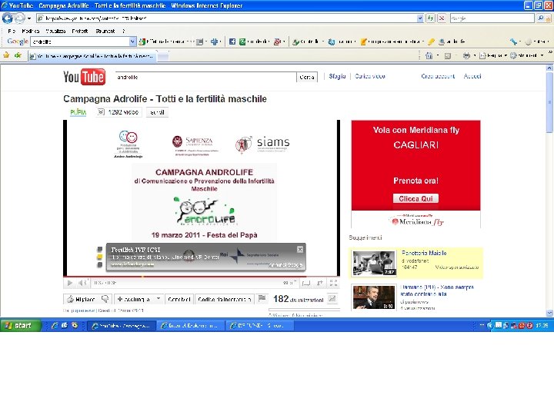Open the YouTube Sfoglia link
Screen dimensions: 554x415
pyautogui.click(x=337, y=76)
